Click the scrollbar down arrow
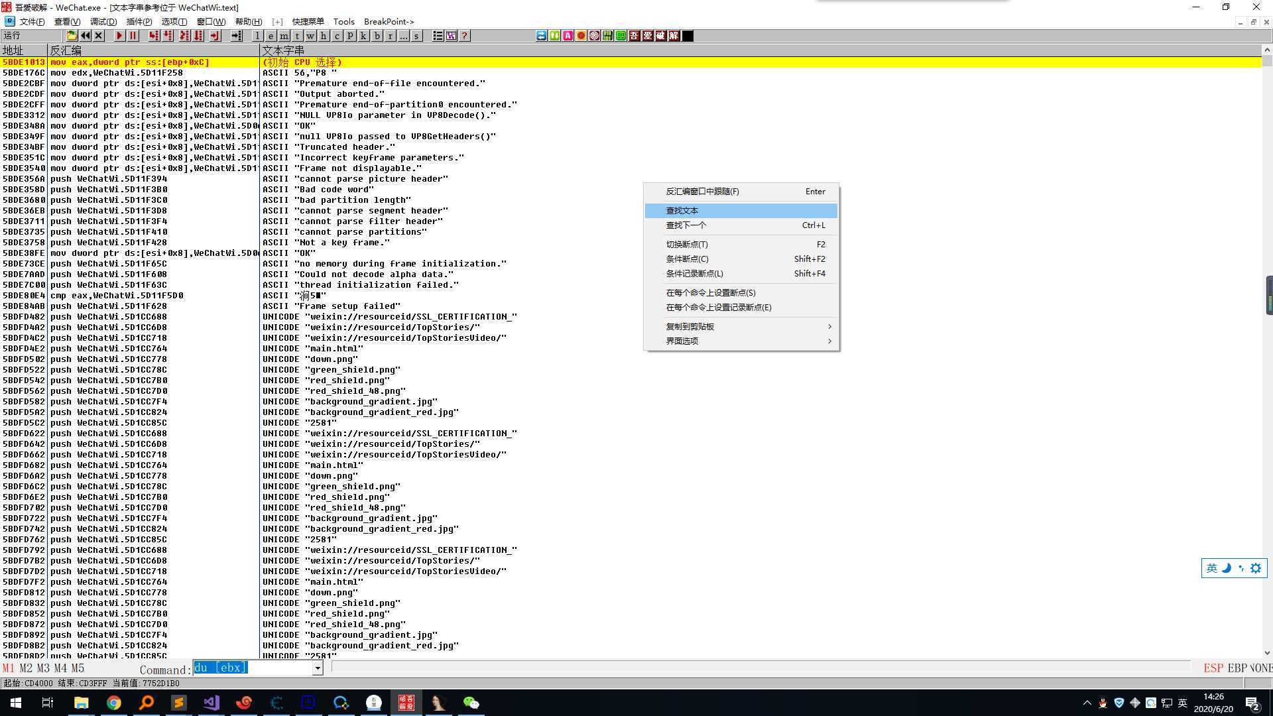1273x716 pixels. pos(1267,653)
